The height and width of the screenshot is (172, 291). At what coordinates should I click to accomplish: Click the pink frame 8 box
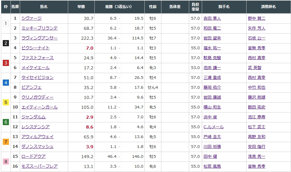[6, 162]
